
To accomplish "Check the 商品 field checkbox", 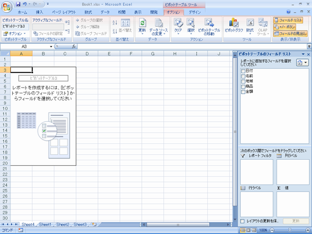I will 243,87.
